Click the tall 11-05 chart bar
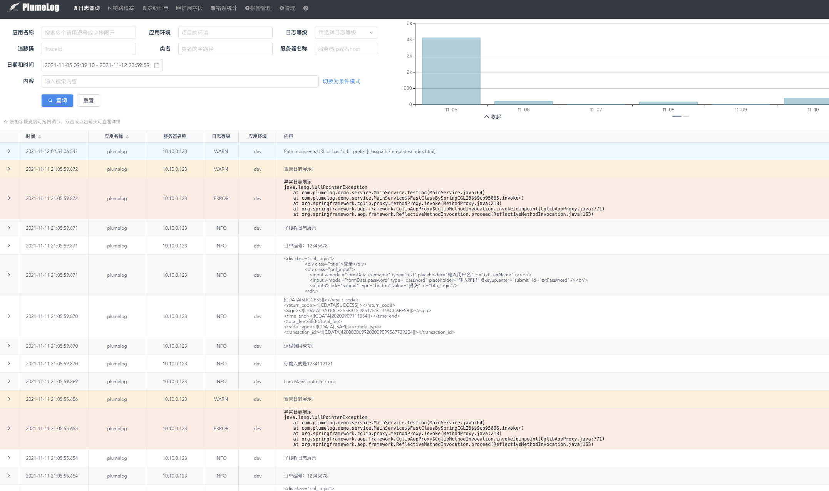 pos(451,71)
